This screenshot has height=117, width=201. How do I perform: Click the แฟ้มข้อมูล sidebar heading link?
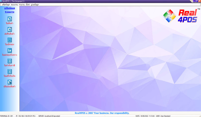coord(10,8)
